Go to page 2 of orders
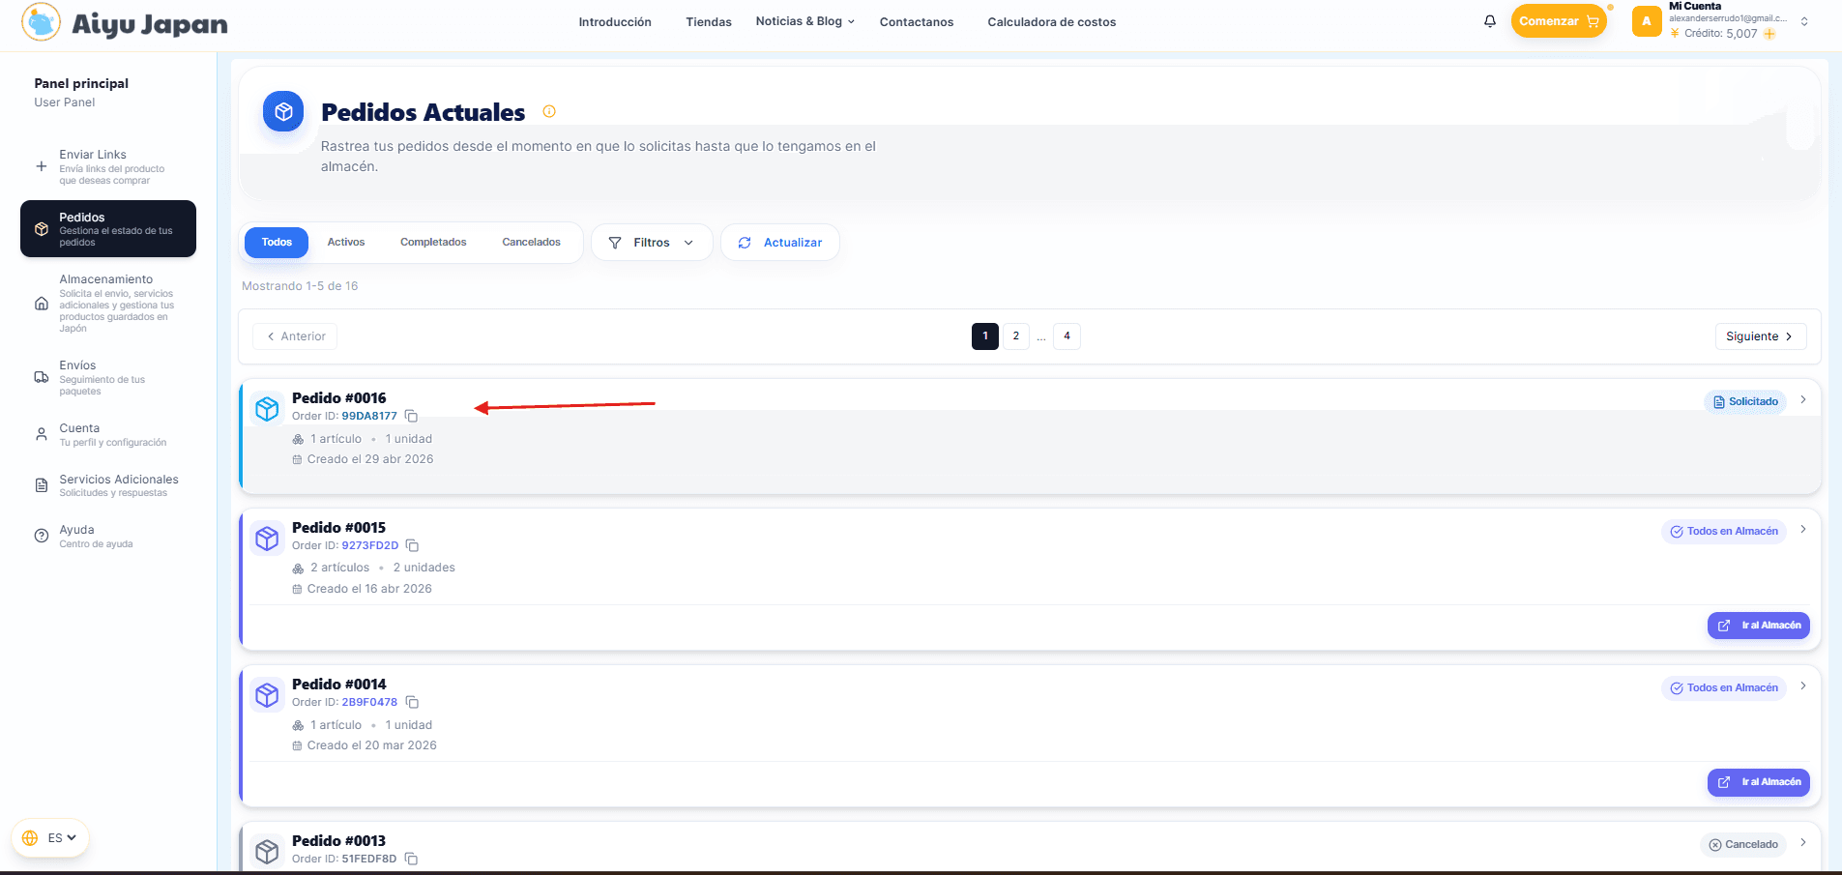Viewport: 1842px width, 875px height. point(1015,336)
